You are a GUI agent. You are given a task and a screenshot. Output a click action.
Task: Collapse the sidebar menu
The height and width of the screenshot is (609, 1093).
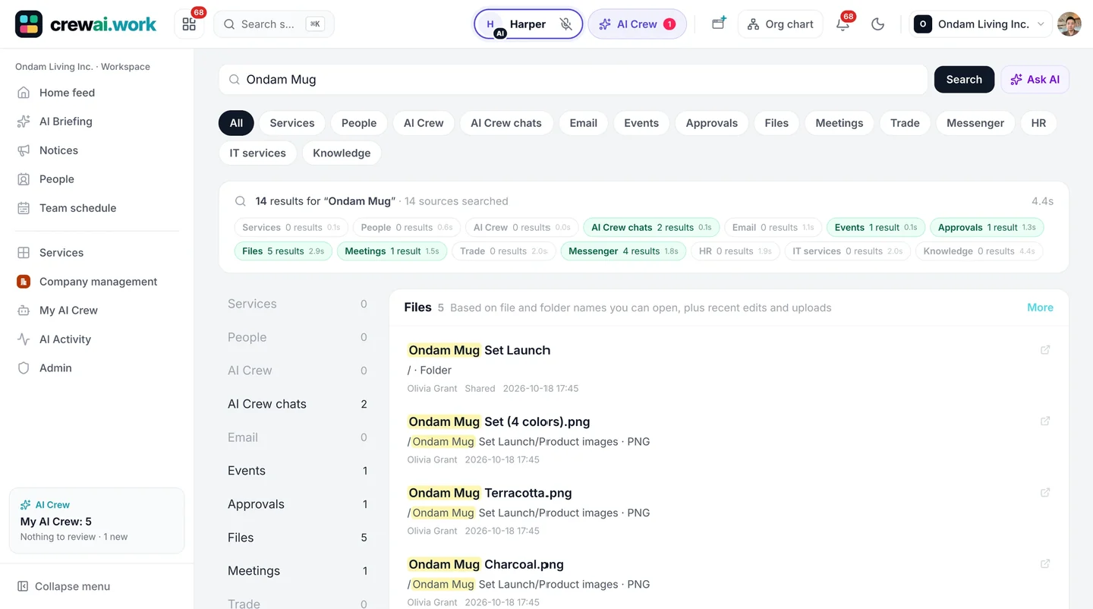pyautogui.click(x=64, y=586)
